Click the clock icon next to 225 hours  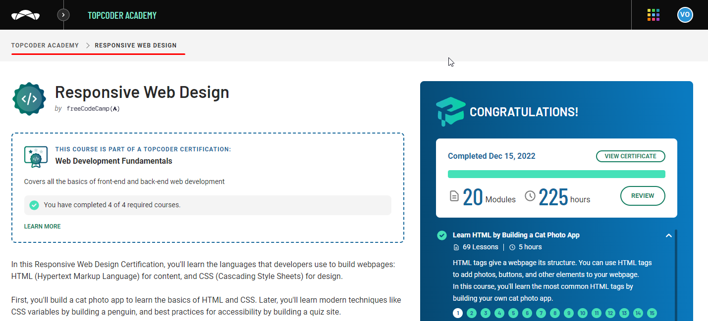[x=530, y=196]
